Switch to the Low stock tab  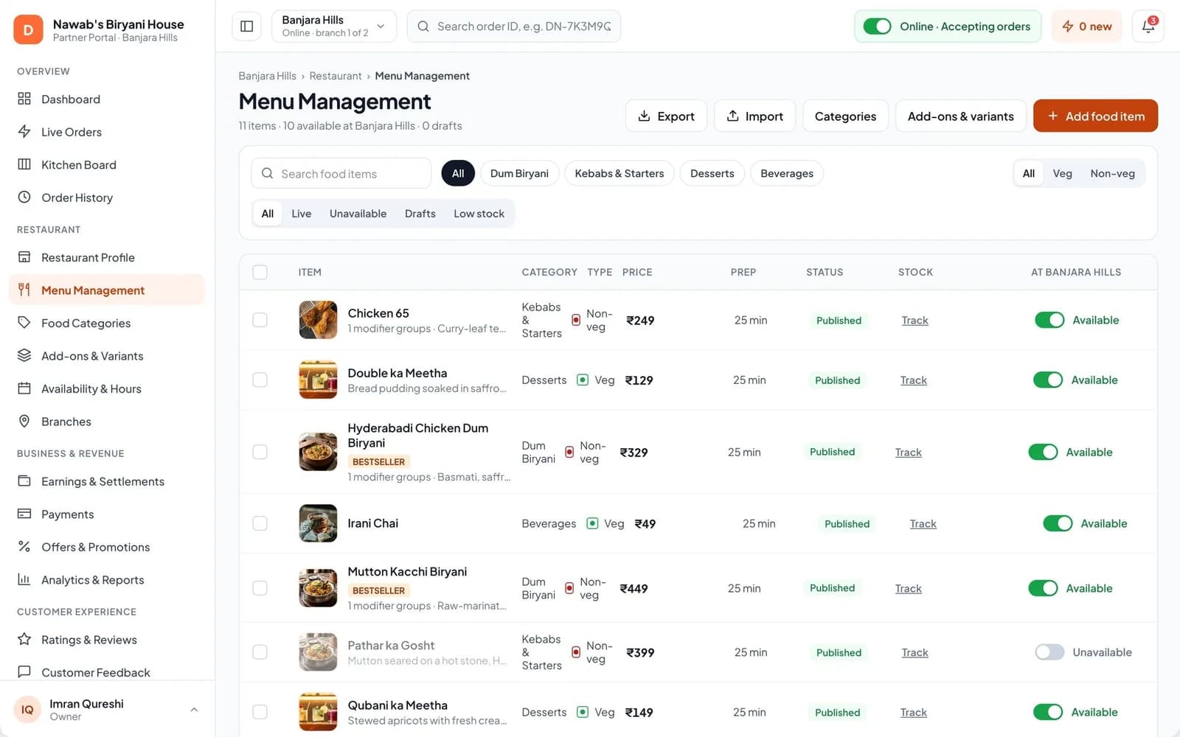pyautogui.click(x=479, y=214)
